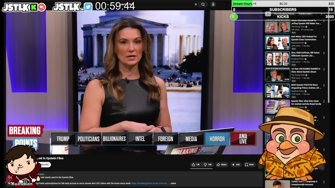Clear the YouTube search box text
Viewport: 335px width, 188px height.
196,4
